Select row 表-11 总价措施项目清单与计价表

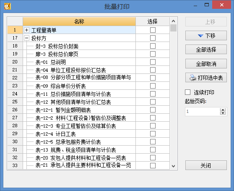click(79, 94)
